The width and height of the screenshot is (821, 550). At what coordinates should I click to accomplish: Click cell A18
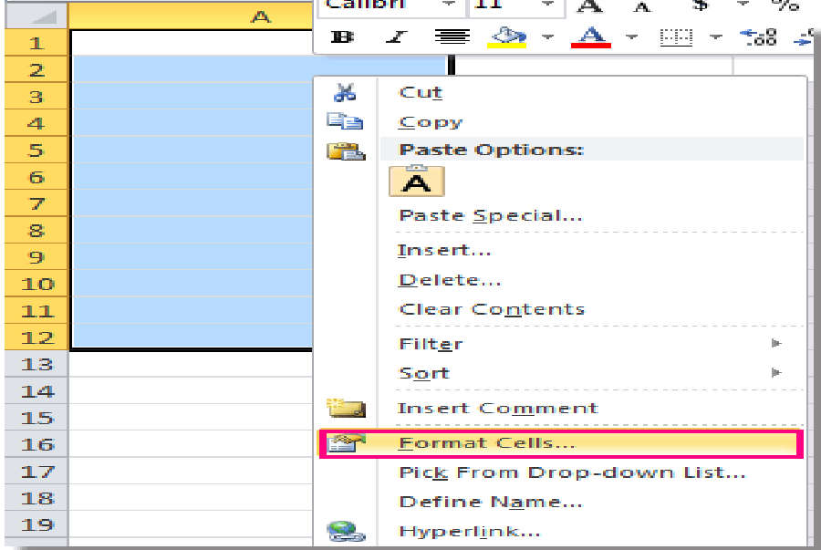(192, 498)
